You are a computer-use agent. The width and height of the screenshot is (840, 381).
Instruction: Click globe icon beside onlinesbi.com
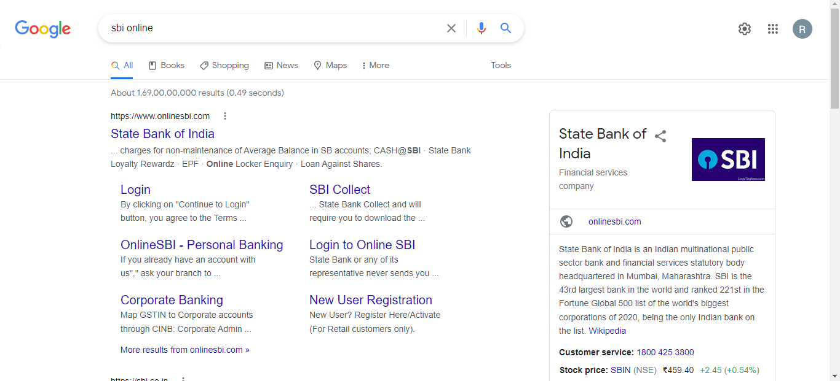(566, 221)
